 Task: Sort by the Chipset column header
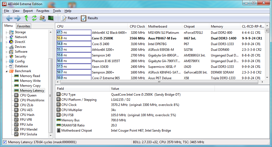click(x=196, y=26)
